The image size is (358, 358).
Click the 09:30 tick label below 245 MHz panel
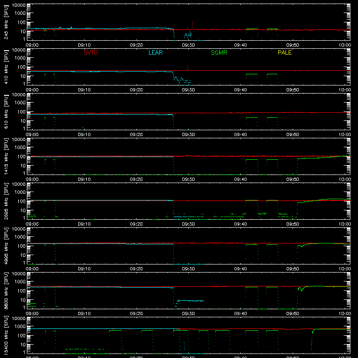point(188,45)
